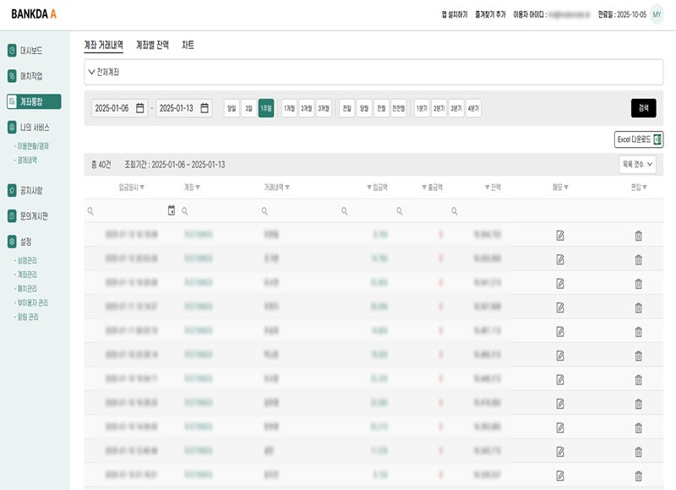Select the 1개월 period button
676x490 pixels.
289,108
